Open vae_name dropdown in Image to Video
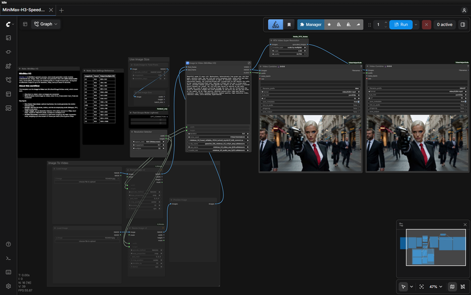The image size is (471, 295). point(218,147)
